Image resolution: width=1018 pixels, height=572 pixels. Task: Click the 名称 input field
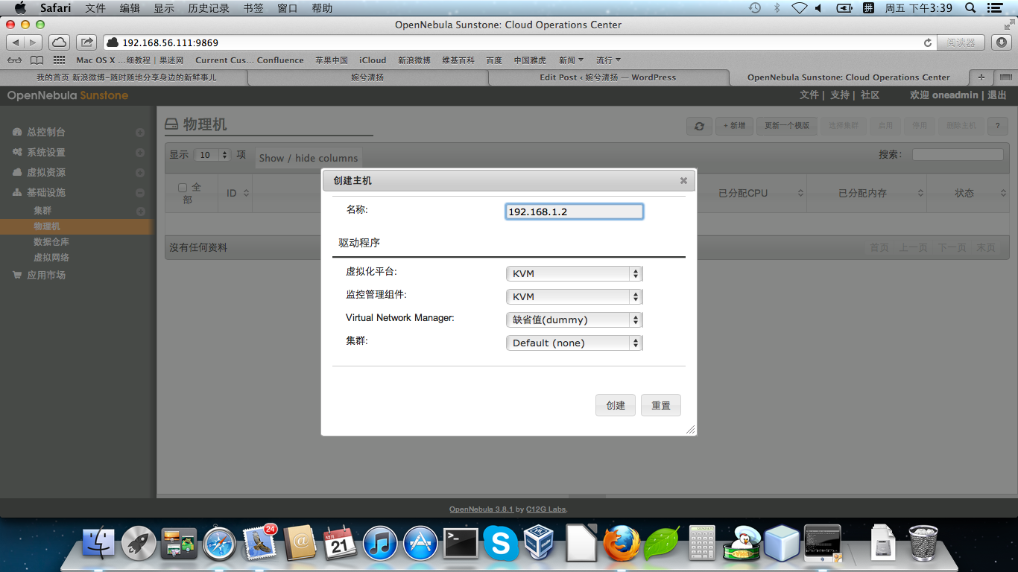[x=574, y=212]
